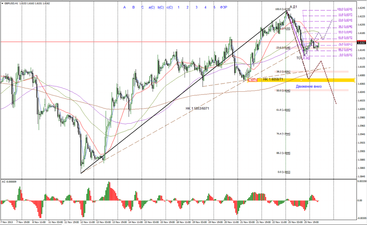Image resolution: width=367 pixels, height=225 pixels.
Task: Click the 13 Nov 19:00 time label
Action: 119,222
